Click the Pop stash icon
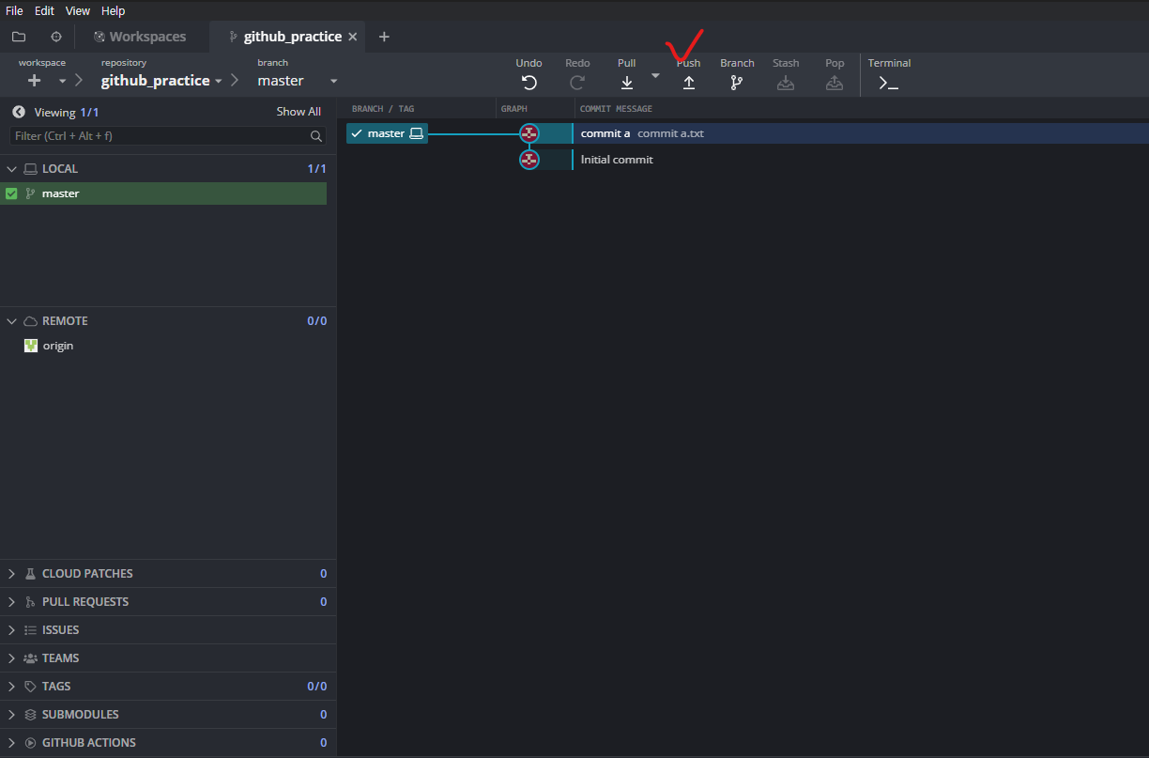The image size is (1149, 758). click(835, 83)
